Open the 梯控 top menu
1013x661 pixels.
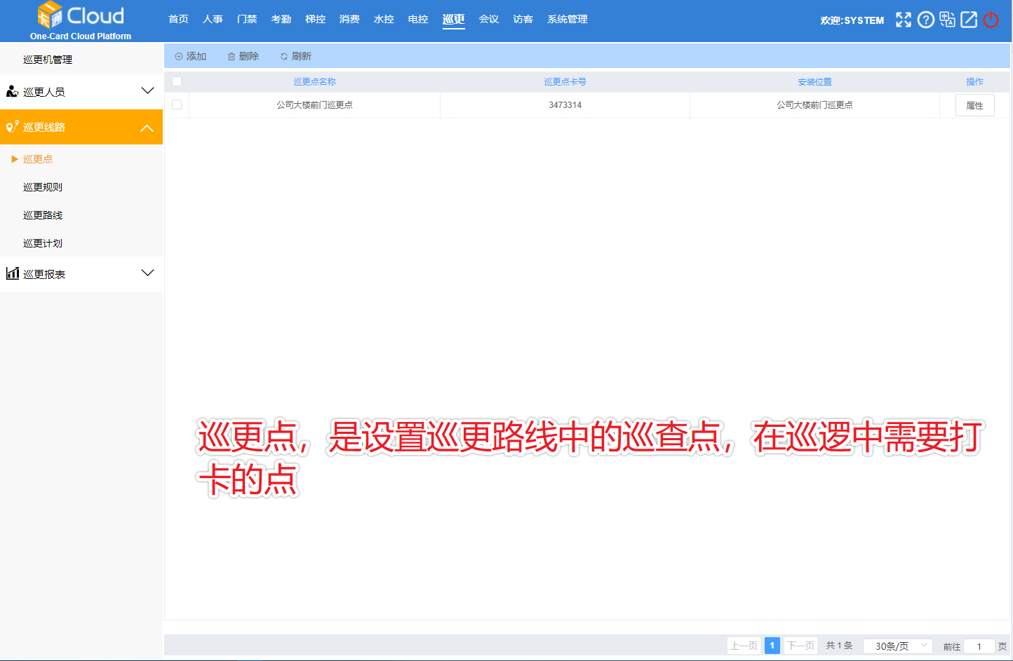tap(316, 19)
